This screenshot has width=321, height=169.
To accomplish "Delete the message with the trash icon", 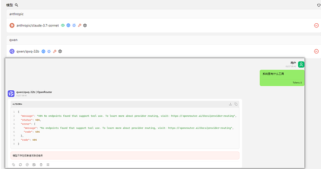I will (x=41, y=165).
